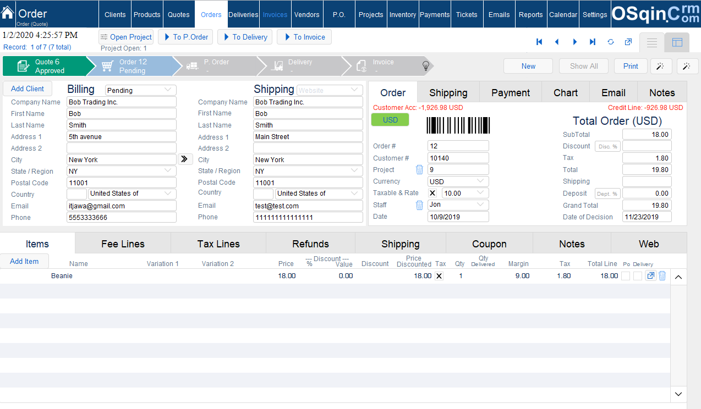Click the first magic wand button
701x409 pixels.
point(661,66)
